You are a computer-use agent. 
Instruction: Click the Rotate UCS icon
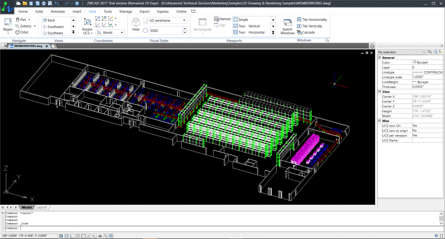pos(87,21)
